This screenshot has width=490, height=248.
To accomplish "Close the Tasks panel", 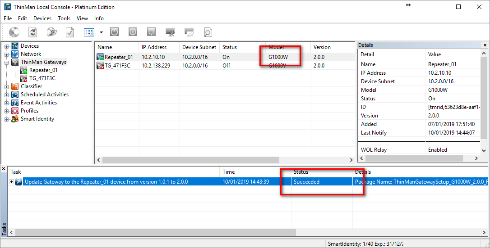I will click(x=4, y=169).
